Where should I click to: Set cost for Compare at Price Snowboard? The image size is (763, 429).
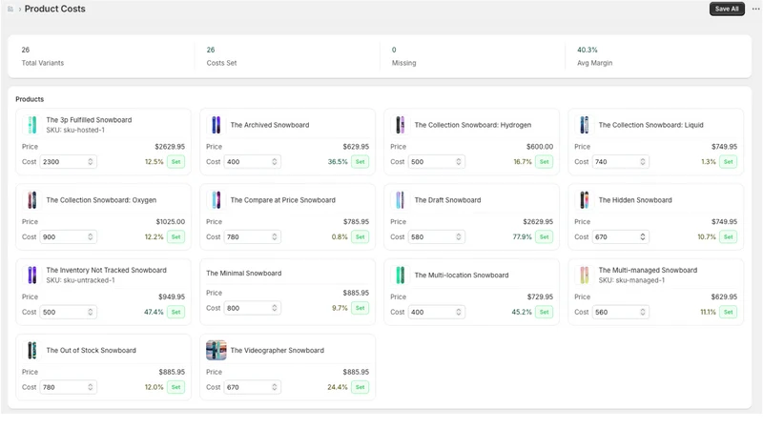(x=360, y=236)
